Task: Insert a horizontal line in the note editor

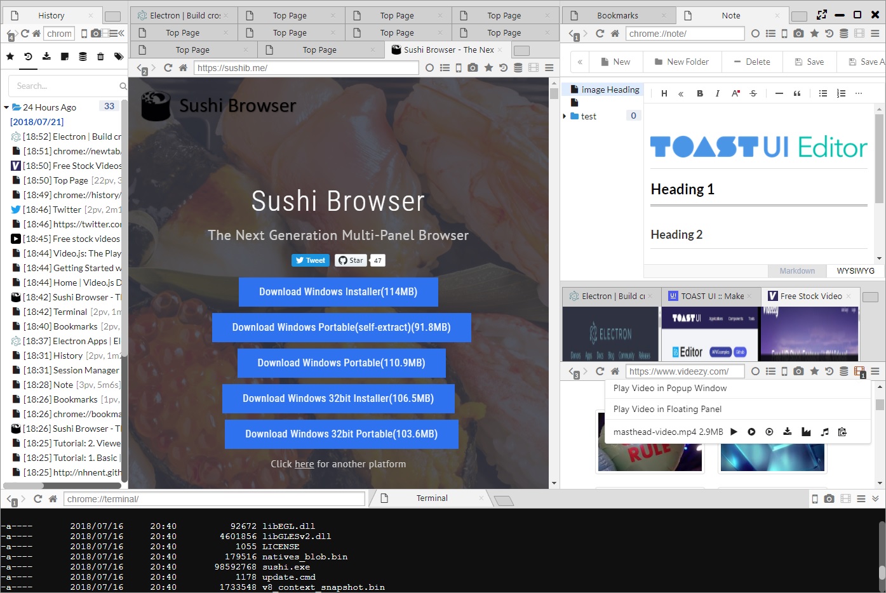Action: 779,93
